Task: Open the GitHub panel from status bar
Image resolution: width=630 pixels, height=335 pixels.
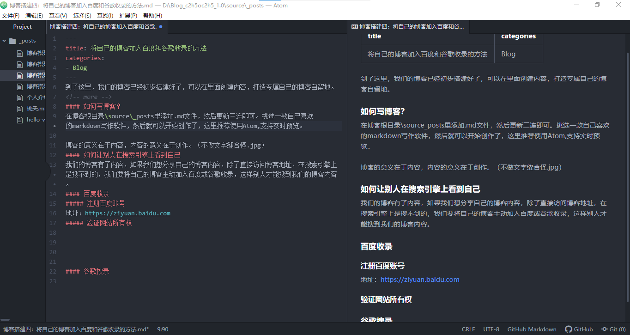Action: (579, 329)
